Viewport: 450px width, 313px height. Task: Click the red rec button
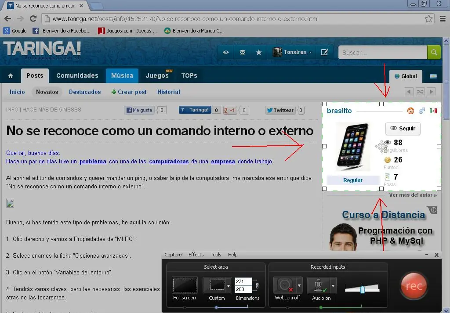click(x=414, y=286)
